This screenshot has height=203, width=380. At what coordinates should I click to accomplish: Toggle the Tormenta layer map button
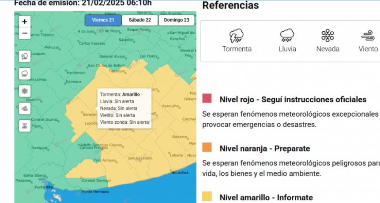tap(24, 56)
